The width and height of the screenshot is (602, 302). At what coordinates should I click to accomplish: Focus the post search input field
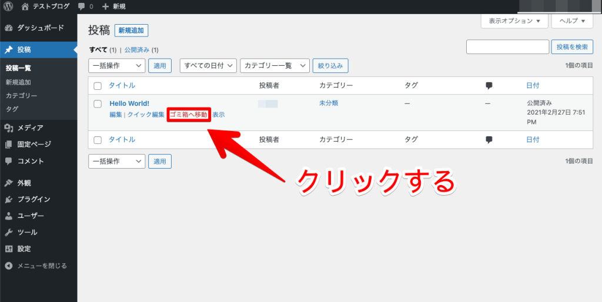point(507,47)
